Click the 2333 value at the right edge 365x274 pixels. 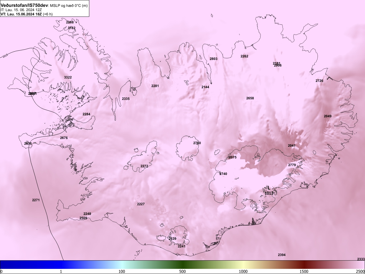361,259
